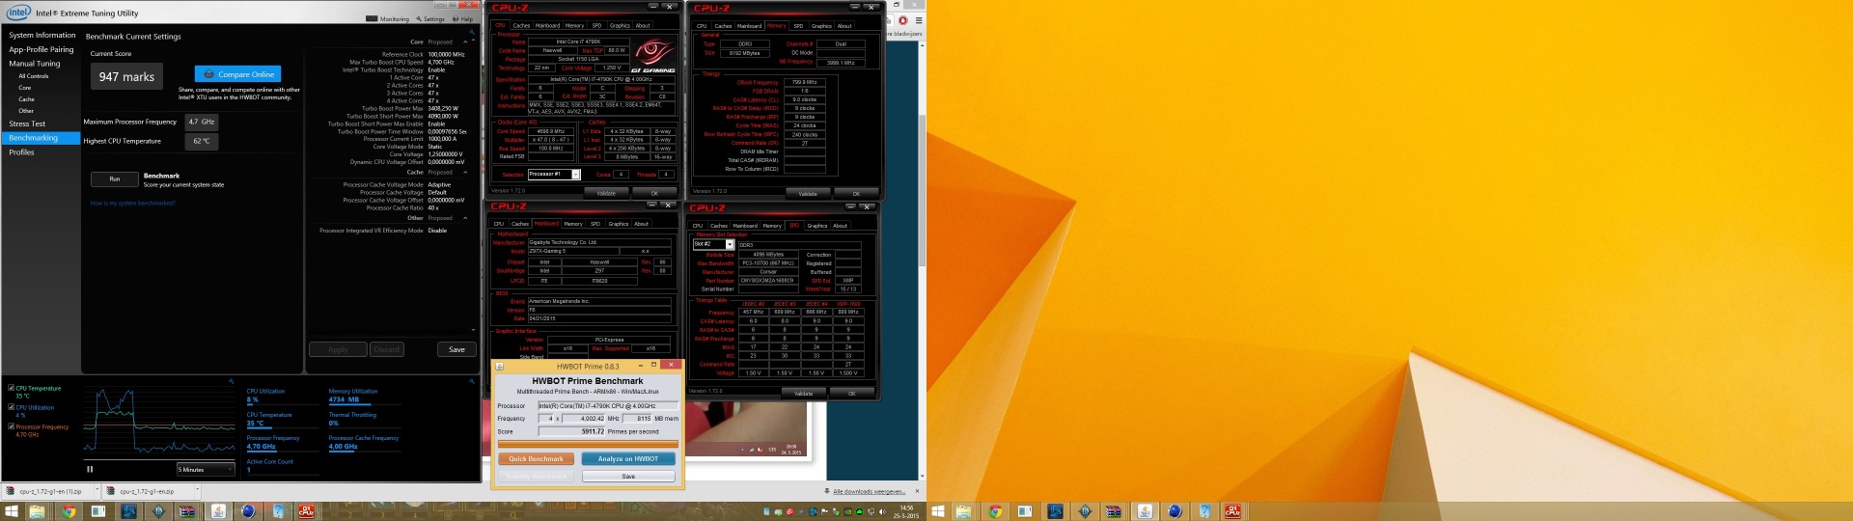Collapse the Core proposed settings section
Viewport: 1853px width, 521px height.
click(465, 41)
